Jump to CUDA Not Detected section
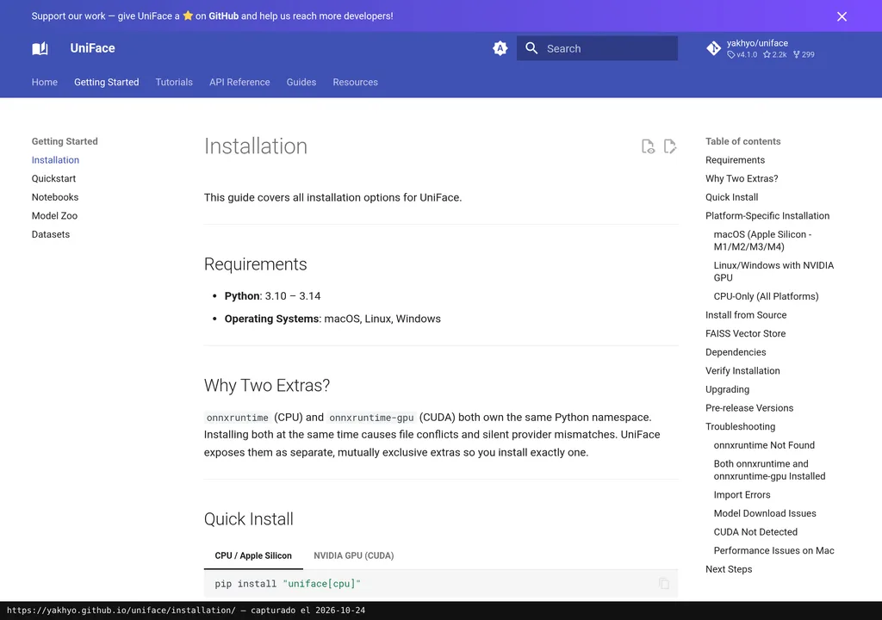 (755, 531)
